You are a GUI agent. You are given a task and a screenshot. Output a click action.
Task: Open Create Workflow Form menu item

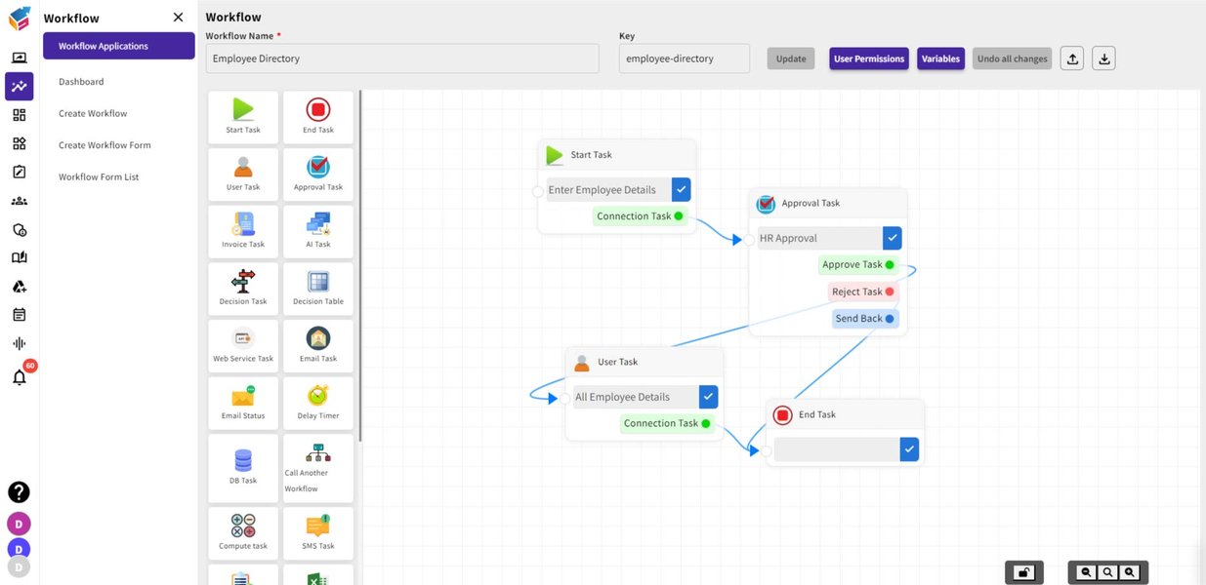pyautogui.click(x=104, y=145)
